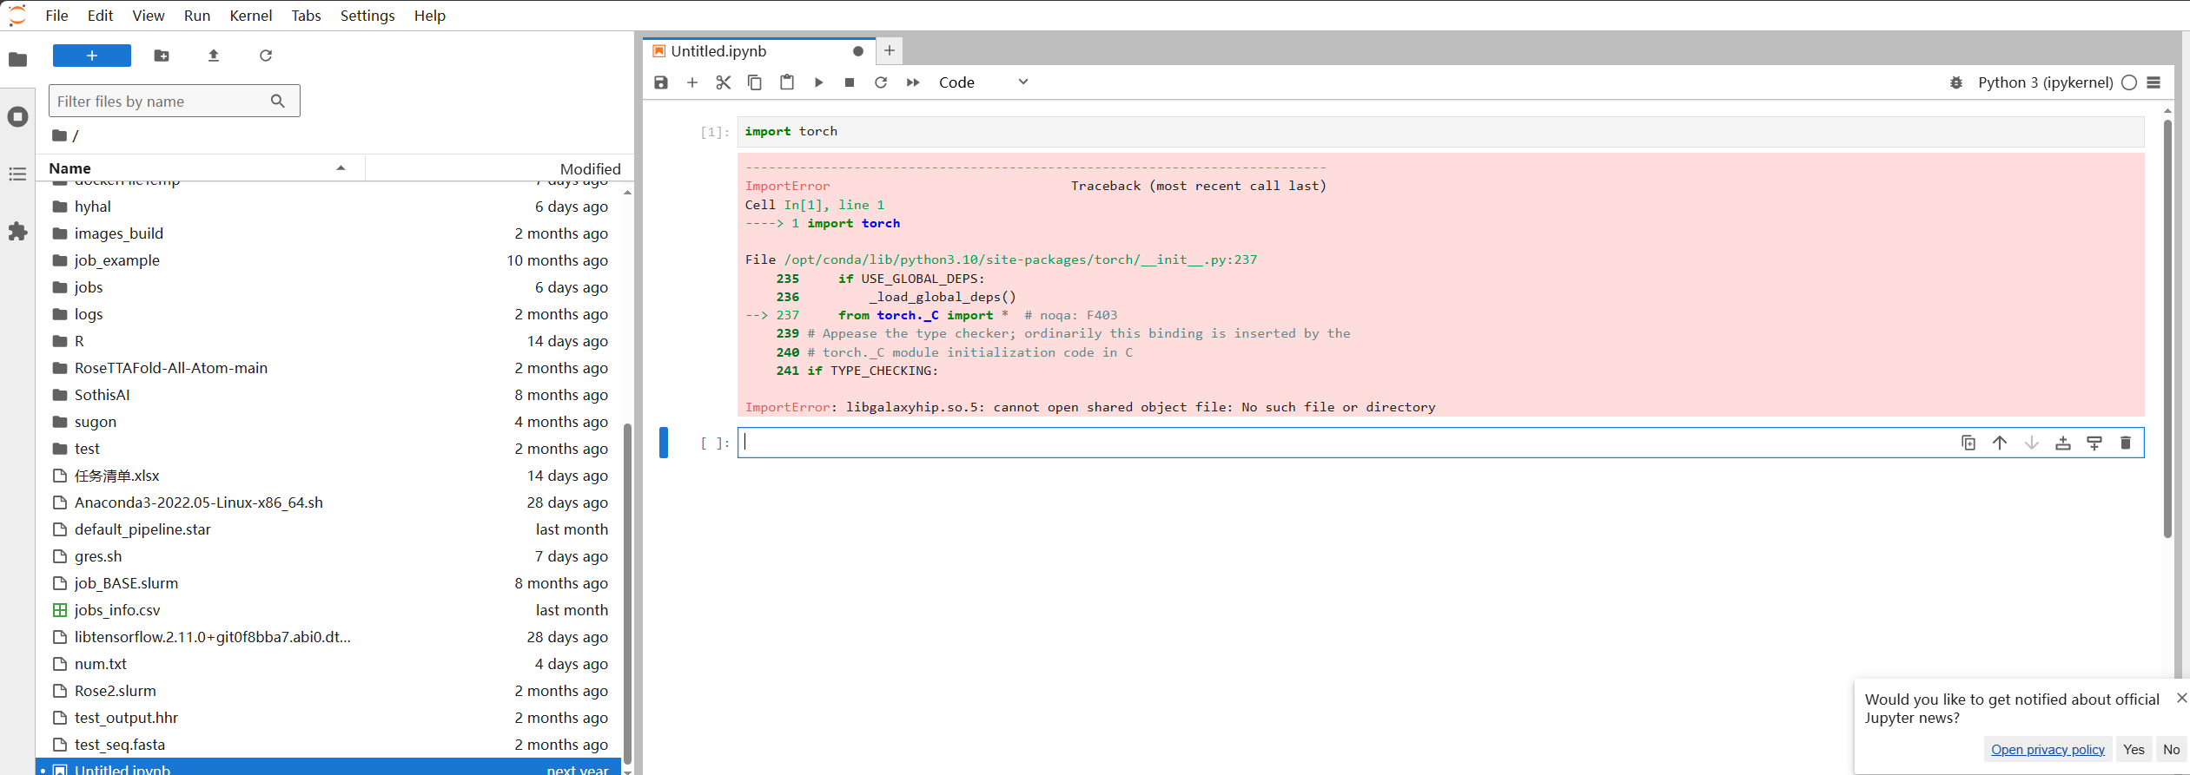Switch to the Untitled.ipynb tab

coord(758,51)
